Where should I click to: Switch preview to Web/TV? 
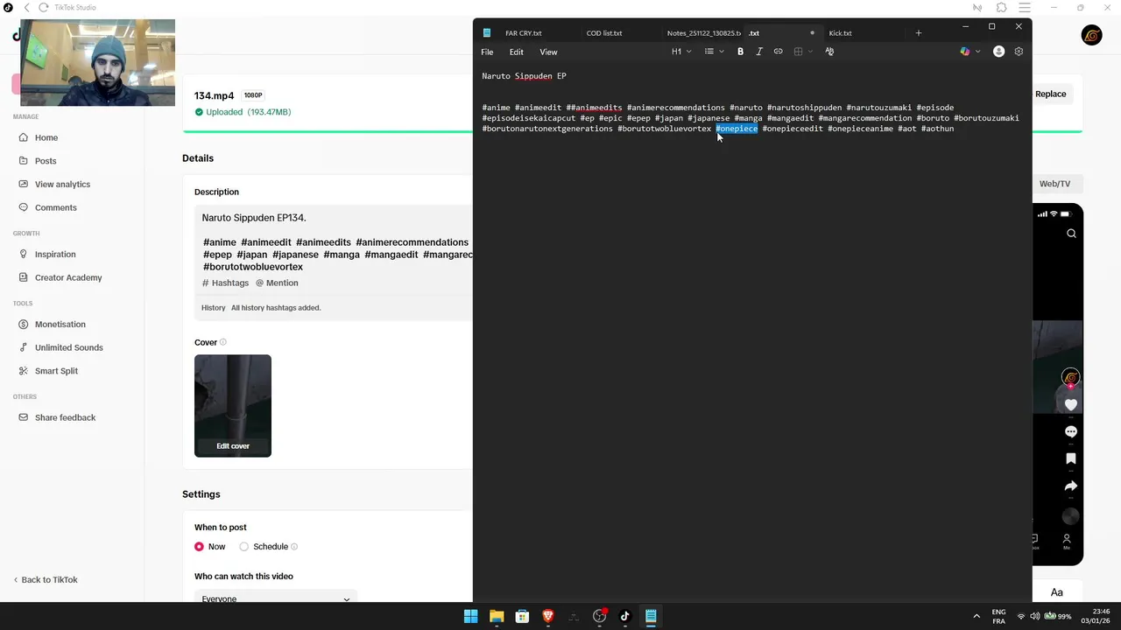pos(1054,184)
